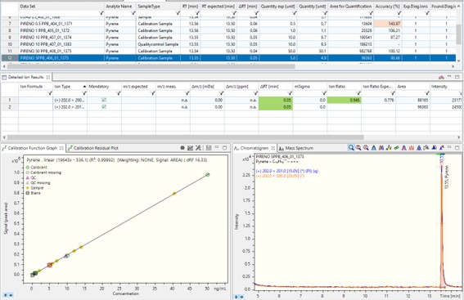This screenshot has width=464, height=300.
Task: Click the save disk icon in calibration panel
Action: (209, 148)
